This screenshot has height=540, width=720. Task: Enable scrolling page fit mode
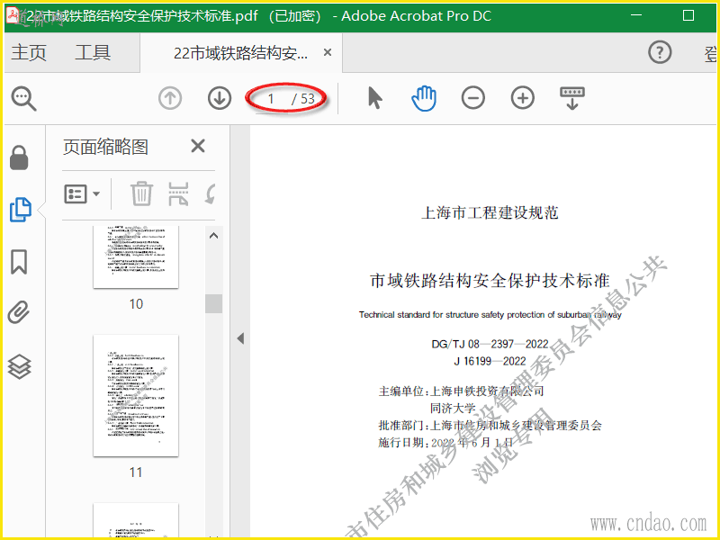pos(572,98)
